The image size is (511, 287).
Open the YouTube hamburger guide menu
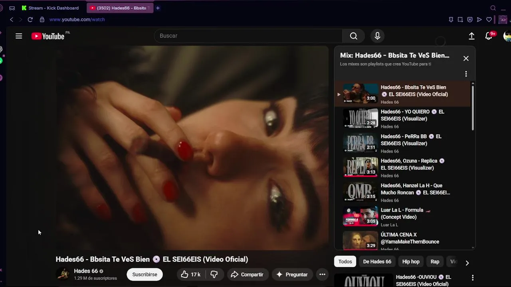tap(19, 36)
